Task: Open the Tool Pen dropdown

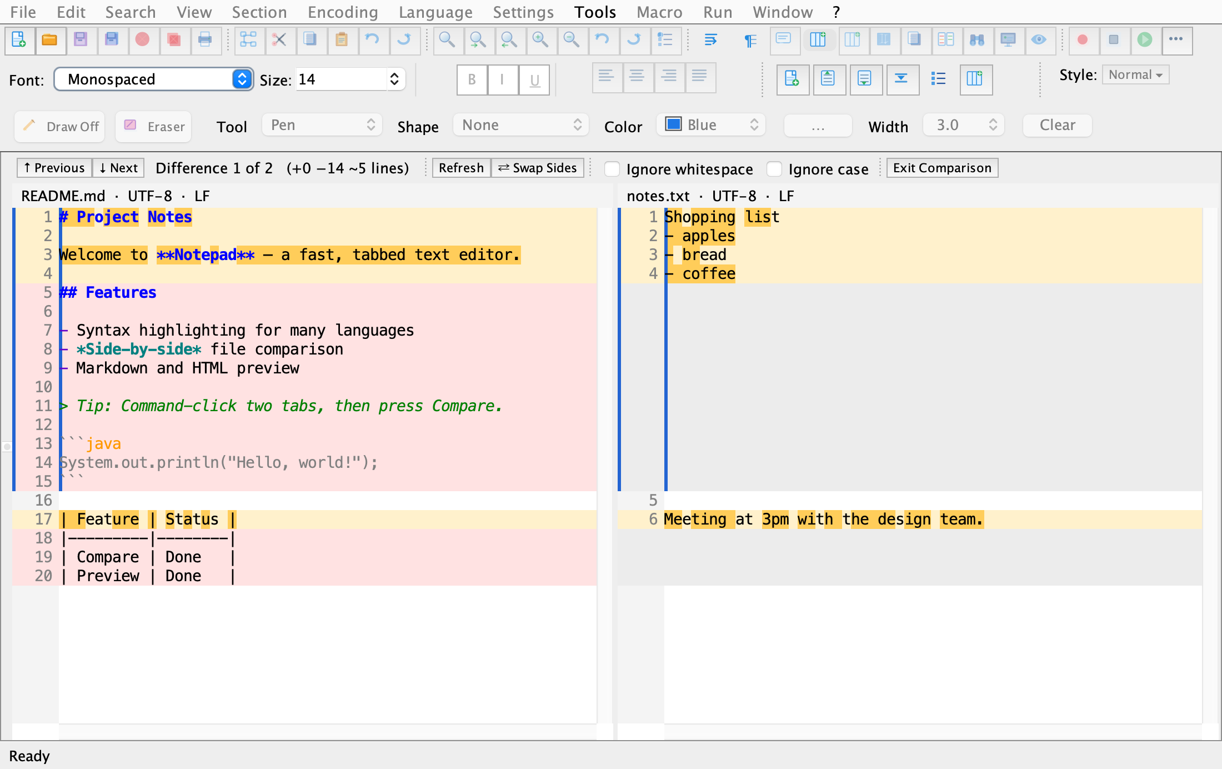Action: pos(323,125)
